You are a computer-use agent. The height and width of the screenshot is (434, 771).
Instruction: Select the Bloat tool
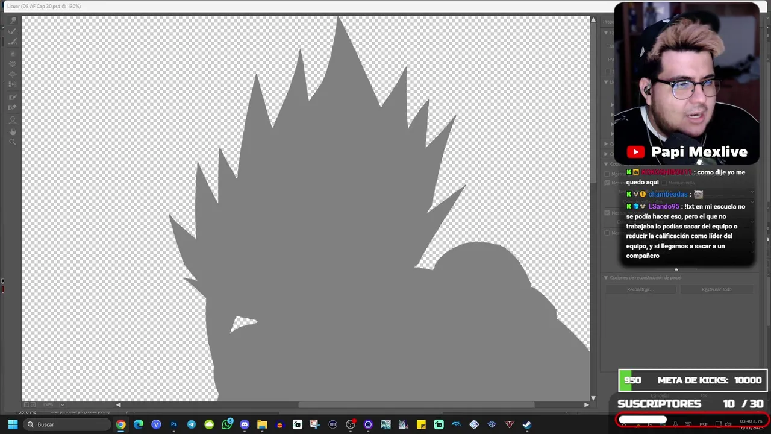[x=13, y=74]
